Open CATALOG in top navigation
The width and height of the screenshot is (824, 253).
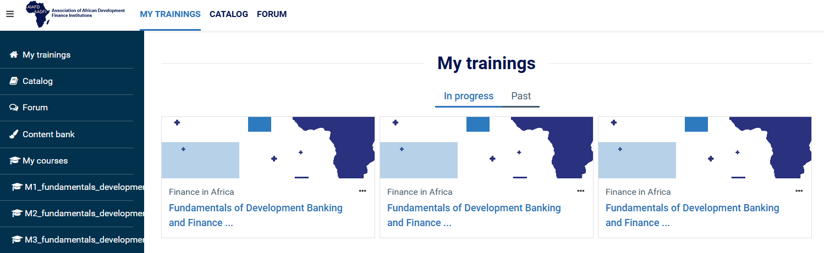pos(229,14)
